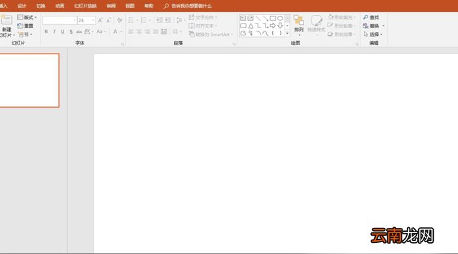This screenshot has height=254, width=458.
Task: Click the Tell Me search box
Action: tap(188, 6)
